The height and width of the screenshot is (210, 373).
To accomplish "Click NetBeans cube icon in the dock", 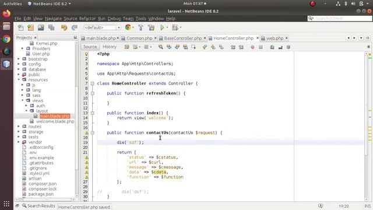I will (6, 64).
